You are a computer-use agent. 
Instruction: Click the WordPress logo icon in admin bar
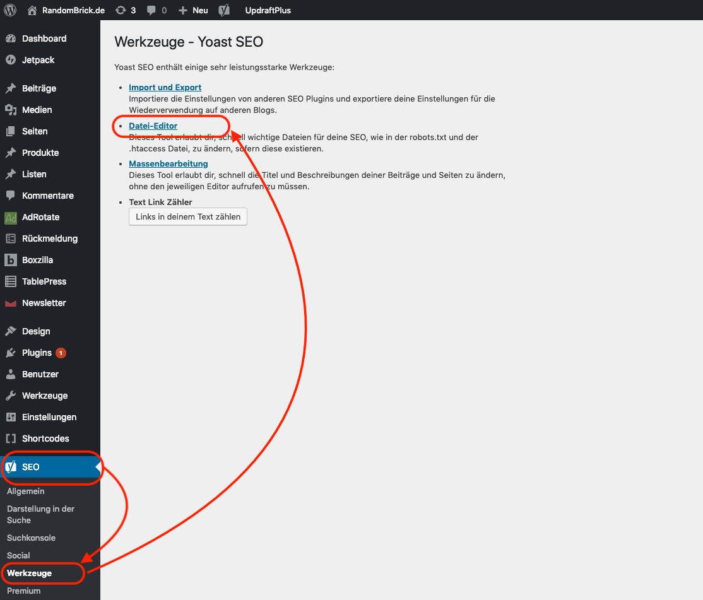coord(10,10)
